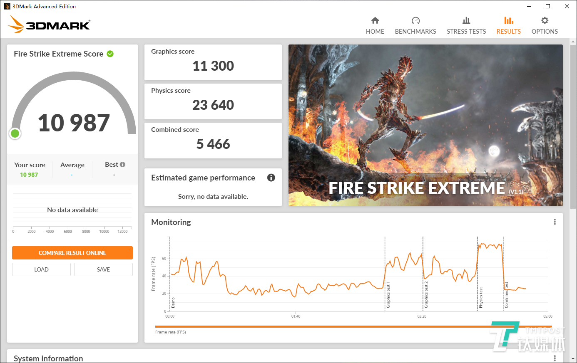Click the Demo timeline marker
Viewport: 577px width, 363px height.
point(173,303)
